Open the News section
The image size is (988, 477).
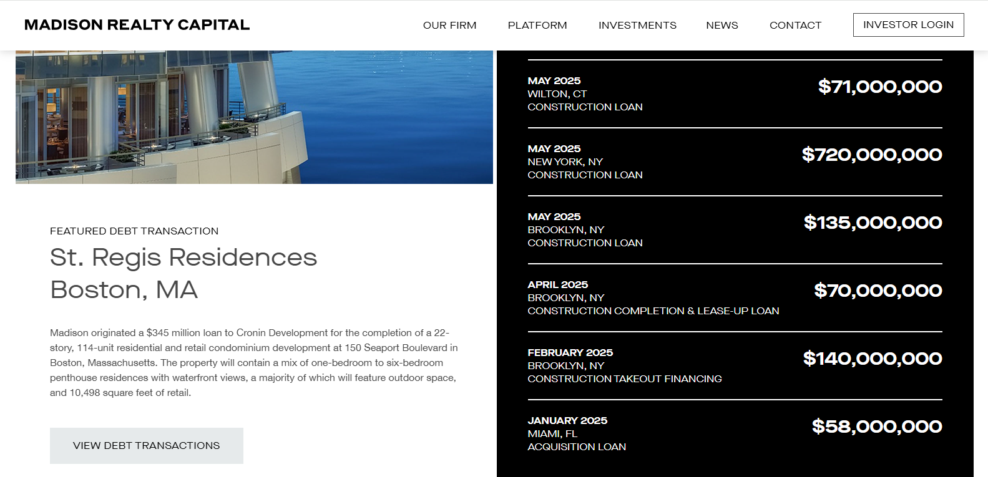pyautogui.click(x=721, y=26)
